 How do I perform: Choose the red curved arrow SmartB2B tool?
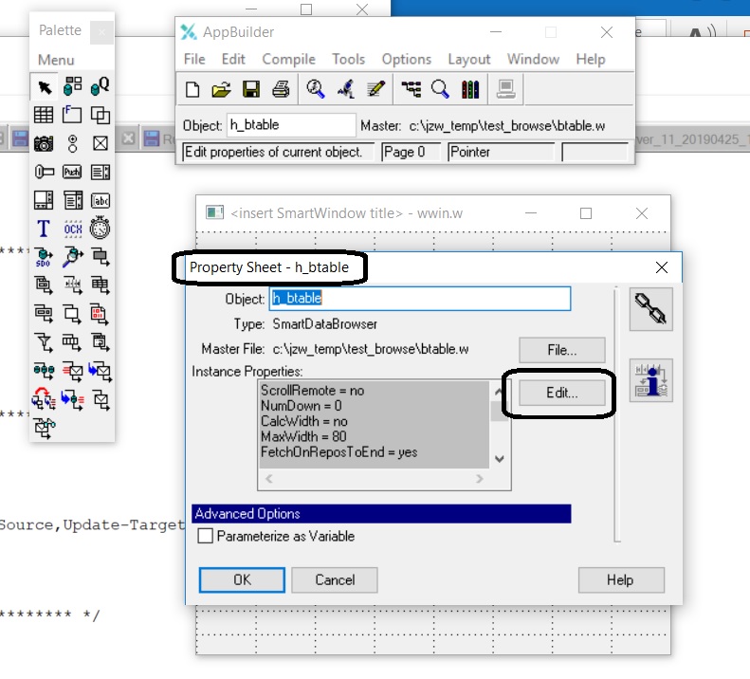click(44, 399)
